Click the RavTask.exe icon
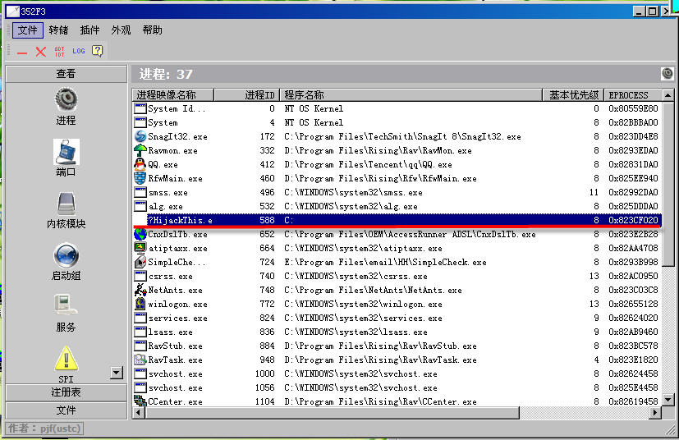This screenshot has height=440, width=679. click(x=140, y=360)
